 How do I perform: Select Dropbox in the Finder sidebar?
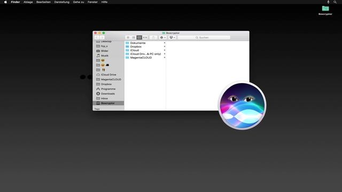click(108, 84)
